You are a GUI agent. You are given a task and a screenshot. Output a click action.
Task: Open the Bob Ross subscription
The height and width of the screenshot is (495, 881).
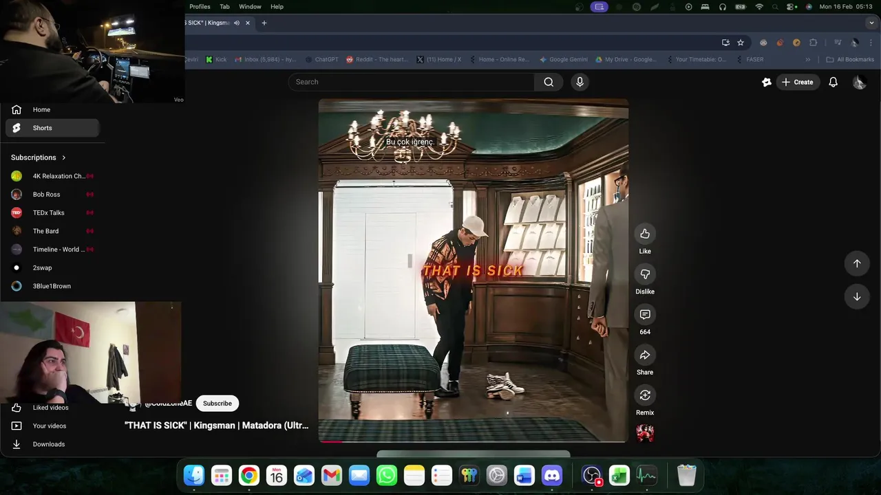point(52,195)
